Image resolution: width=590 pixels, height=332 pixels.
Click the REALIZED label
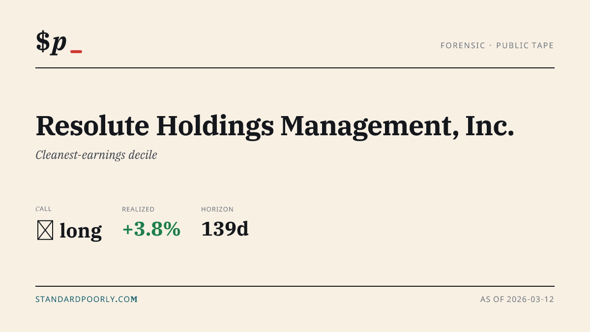[x=138, y=209]
